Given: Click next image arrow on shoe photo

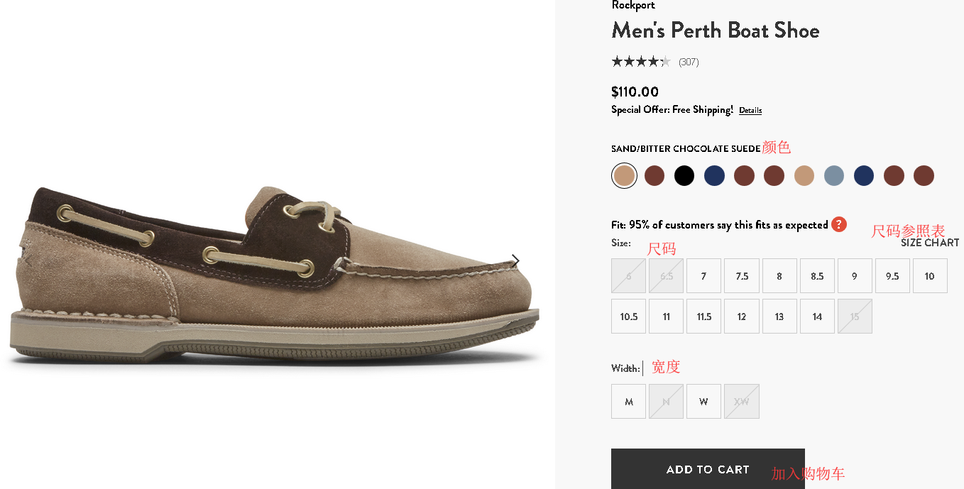Looking at the screenshot, I should pos(515,260).
